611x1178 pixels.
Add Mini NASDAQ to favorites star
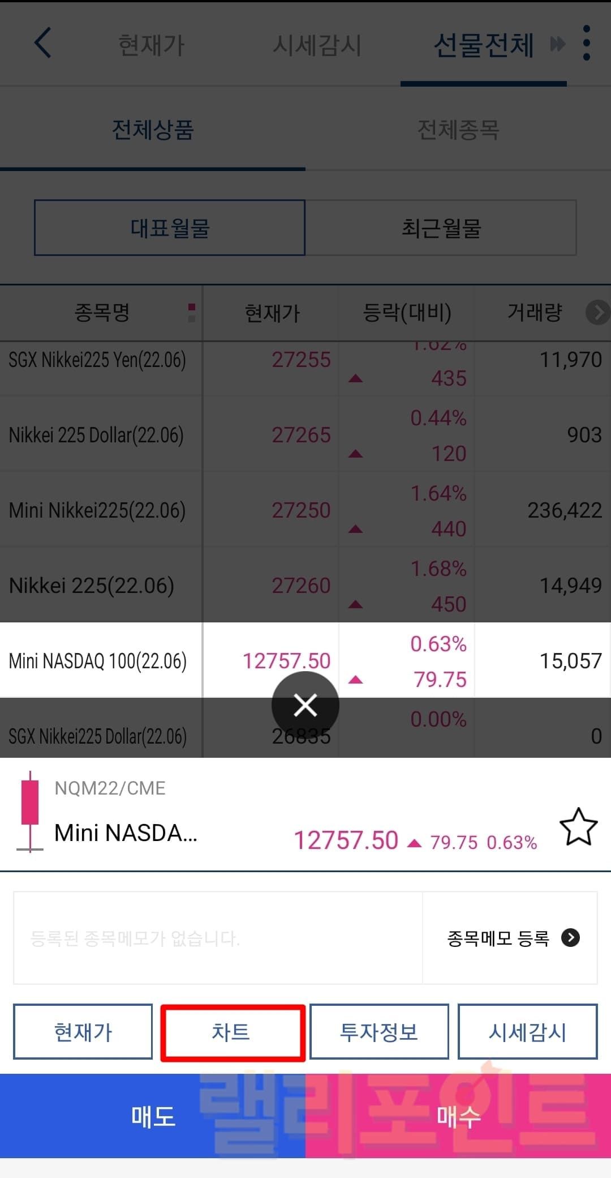point(578,827)
